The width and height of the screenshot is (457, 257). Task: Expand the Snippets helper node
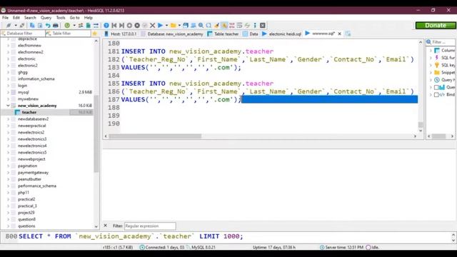[431, 72]
